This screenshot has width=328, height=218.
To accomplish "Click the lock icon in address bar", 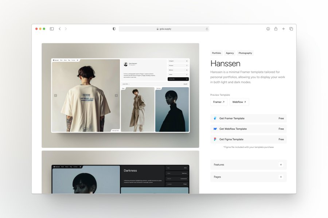I will [157, 29].
